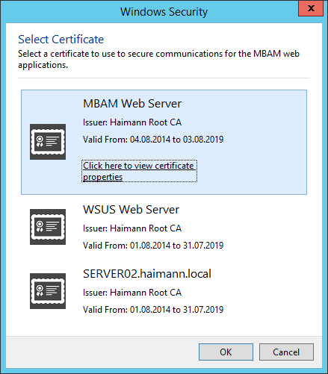Close the Windows Security dialog
Screen dimensions: 328x374
[311, 8]
